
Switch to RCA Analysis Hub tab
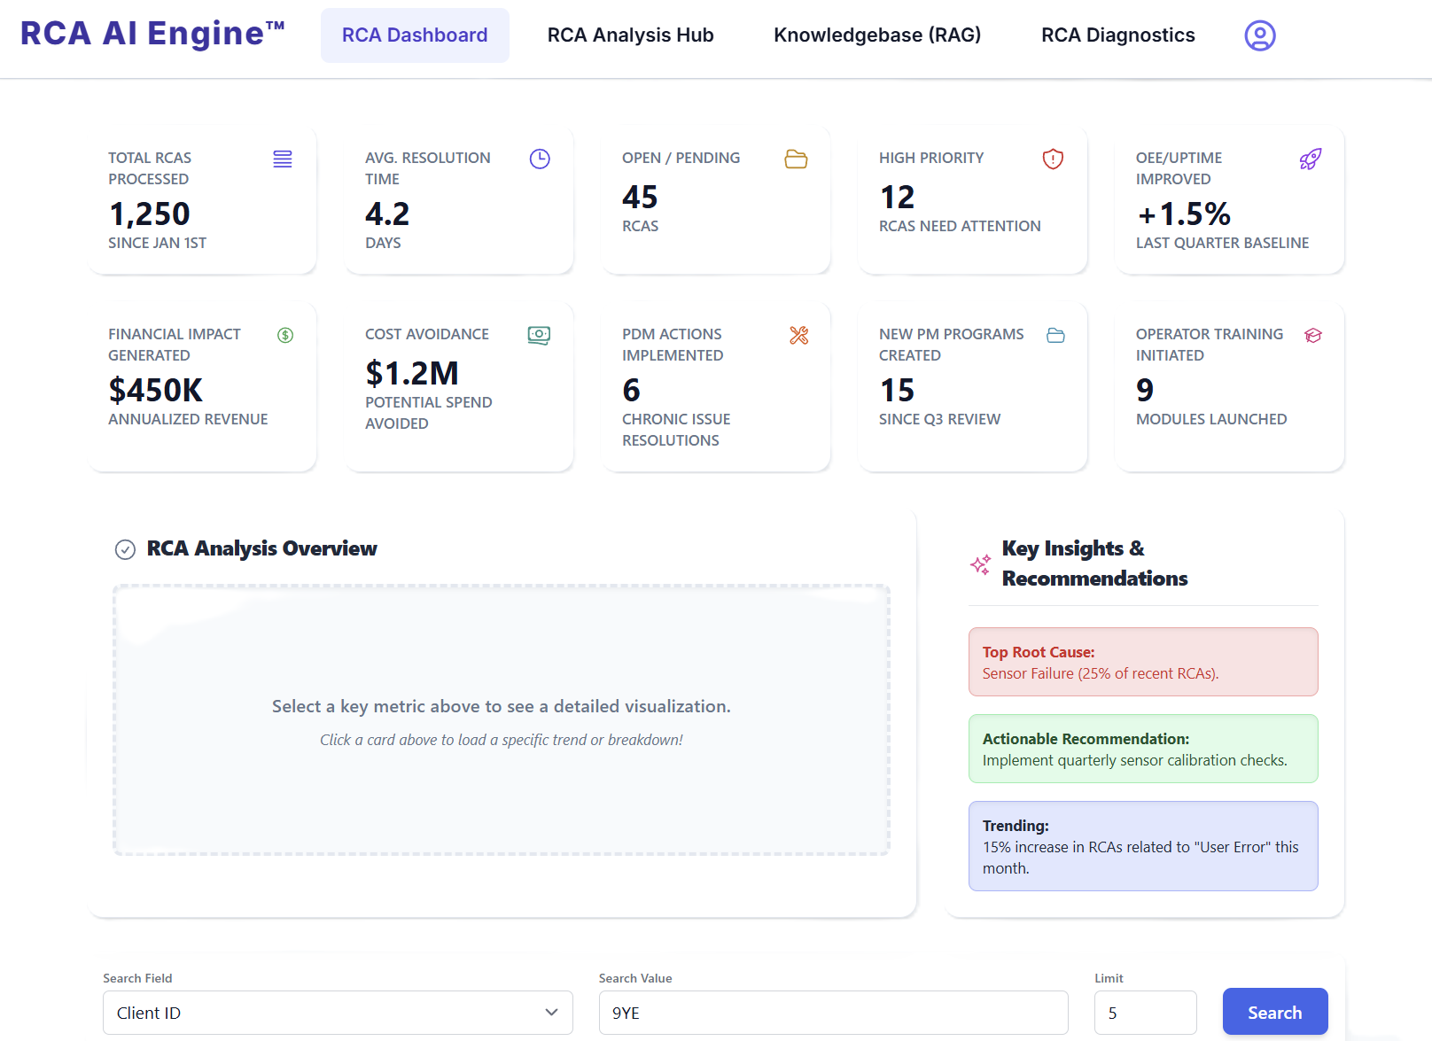(630, 35)
